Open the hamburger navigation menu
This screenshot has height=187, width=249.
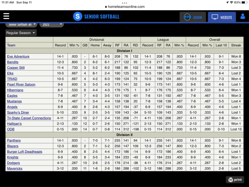point(6,16)
